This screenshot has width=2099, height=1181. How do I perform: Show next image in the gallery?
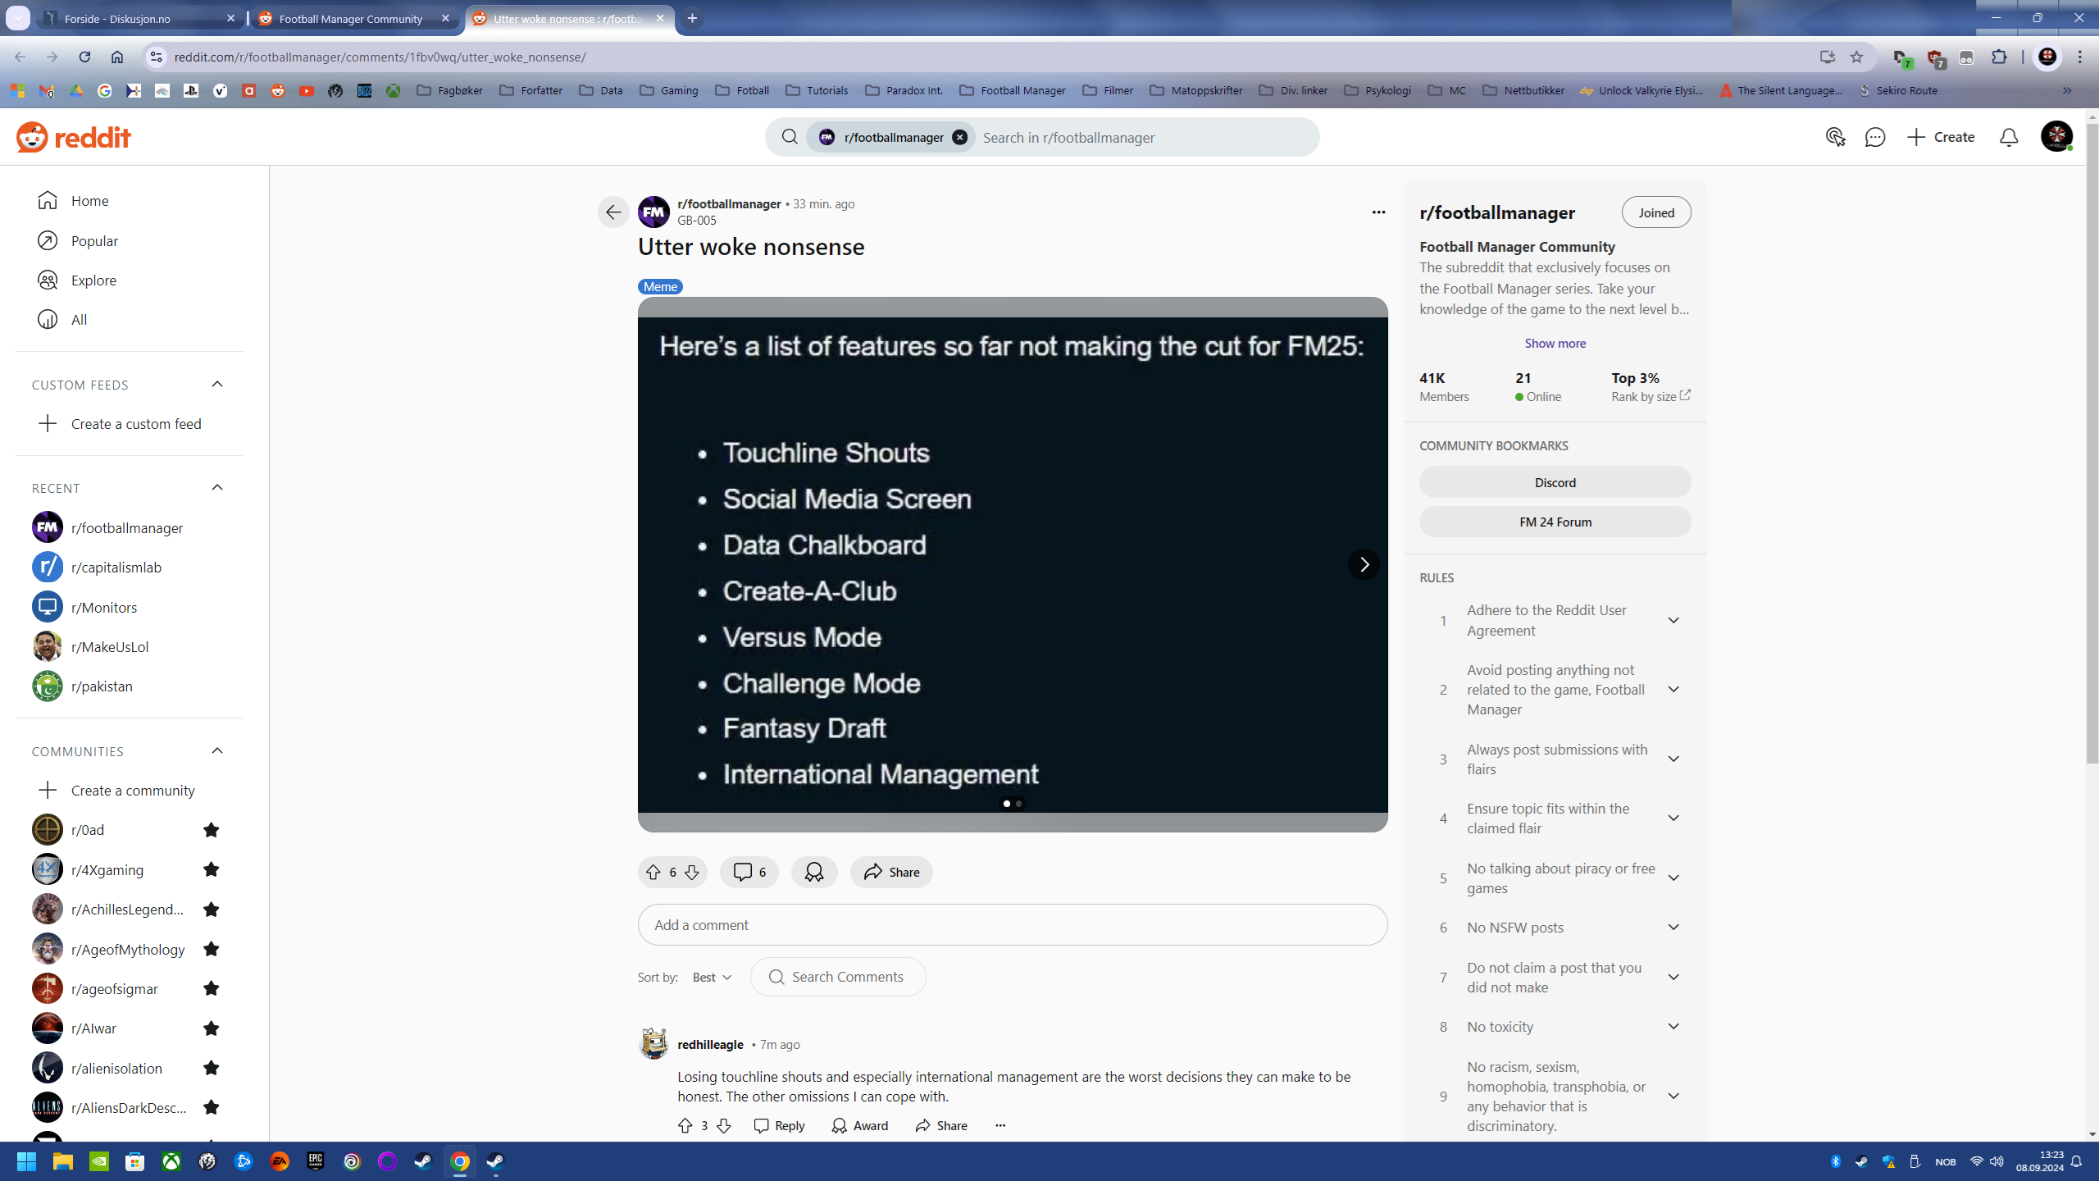(1364, 564)
